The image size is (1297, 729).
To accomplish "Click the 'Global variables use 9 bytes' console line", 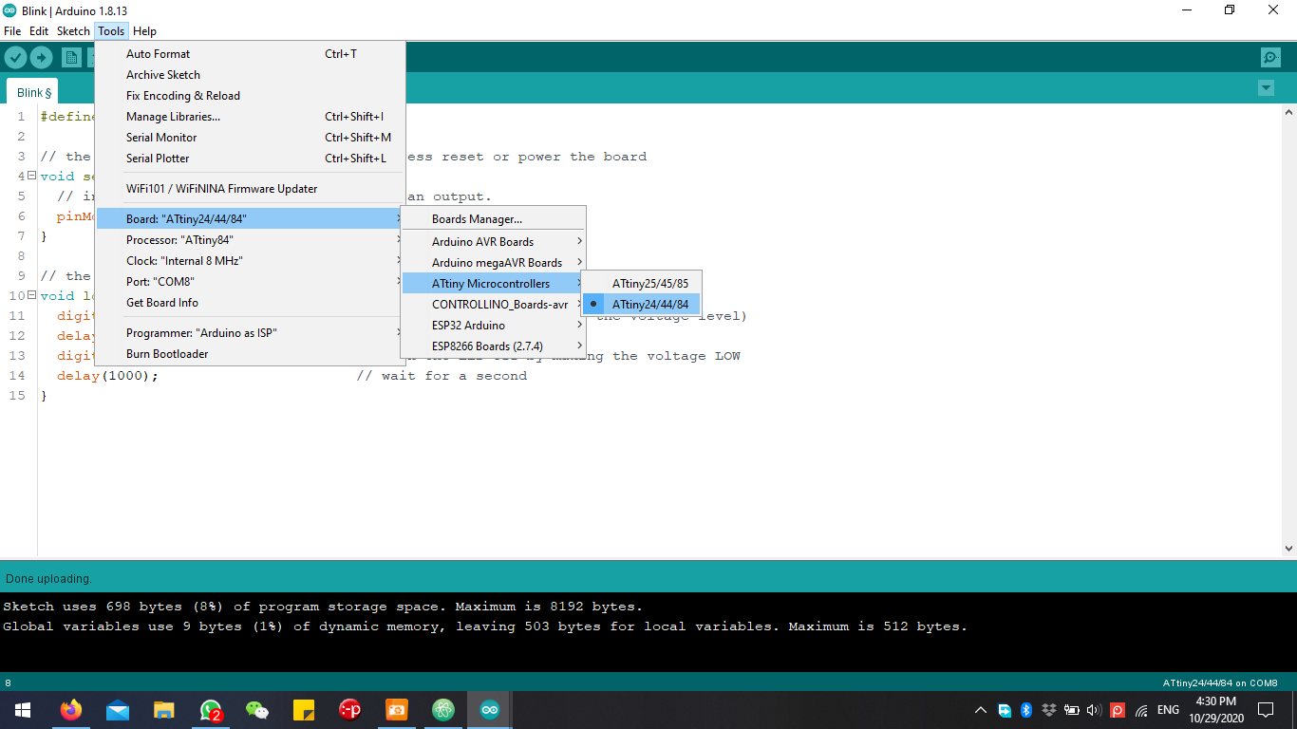I will tap(485, 626).
